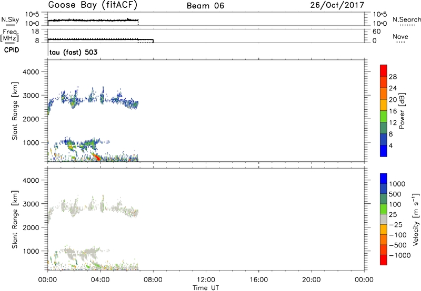
Task: Click the velocity panel 'Slant Range [km]' label
Action: point(15,220)
